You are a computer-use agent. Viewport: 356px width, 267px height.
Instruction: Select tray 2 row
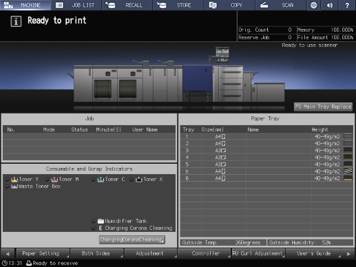point(266,144)
